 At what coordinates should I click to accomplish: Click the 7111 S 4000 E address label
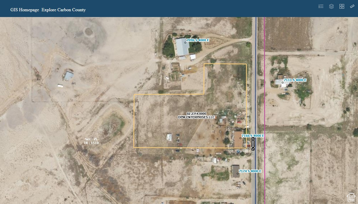tap(295, 80)
